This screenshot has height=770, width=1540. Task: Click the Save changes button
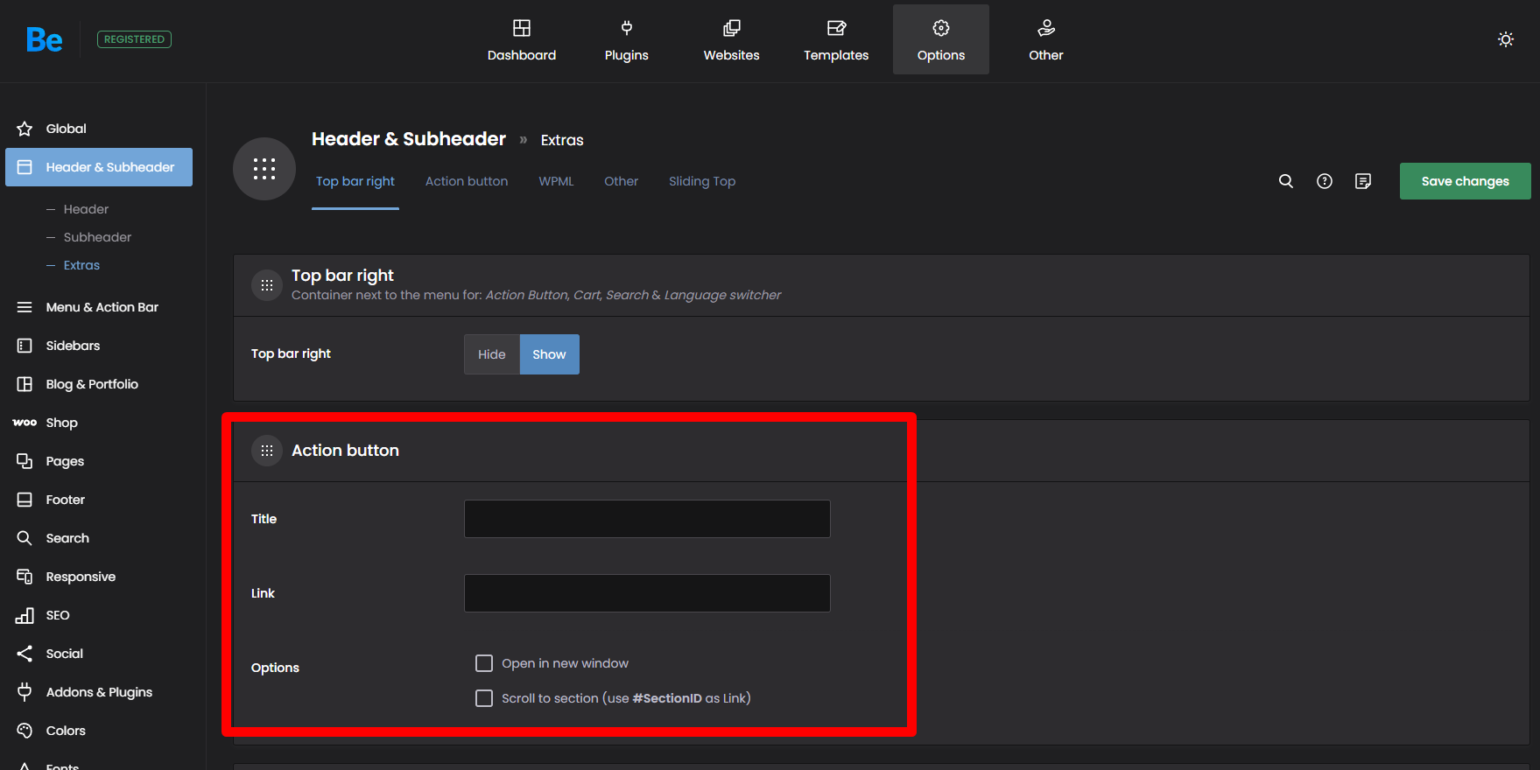coord(1465,181)
